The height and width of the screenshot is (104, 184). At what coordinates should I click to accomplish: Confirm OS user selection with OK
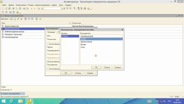(96, 67)
